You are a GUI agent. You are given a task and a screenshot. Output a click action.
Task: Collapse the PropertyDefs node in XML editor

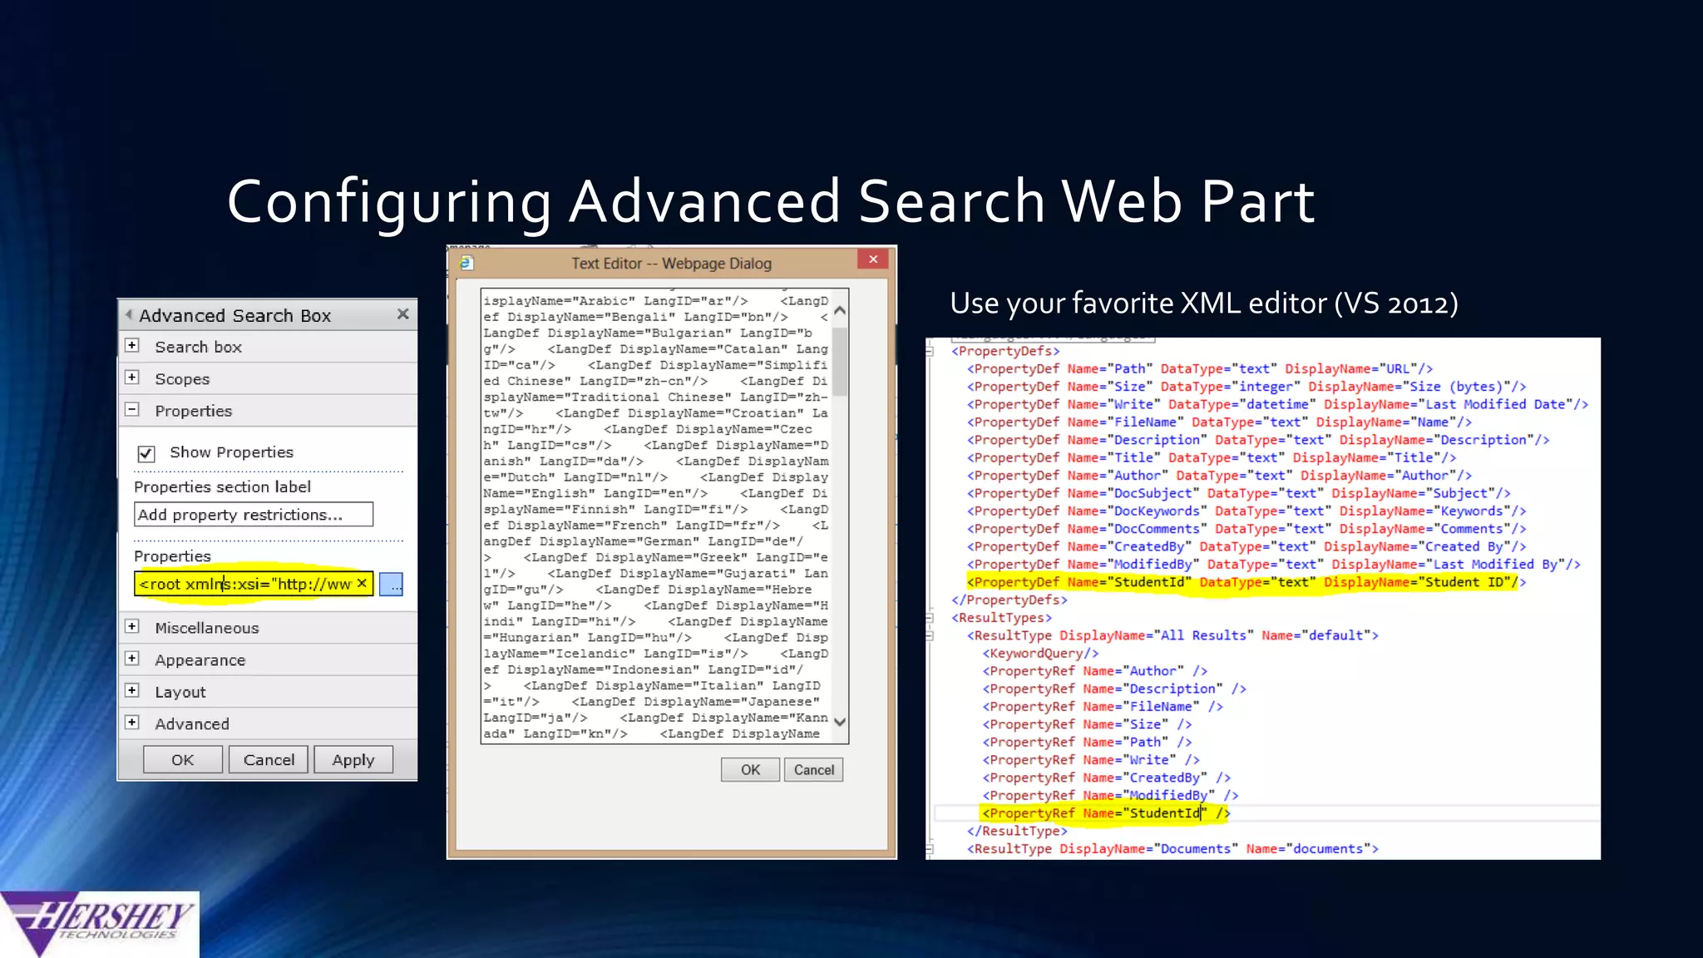click(x=930, y=352)
